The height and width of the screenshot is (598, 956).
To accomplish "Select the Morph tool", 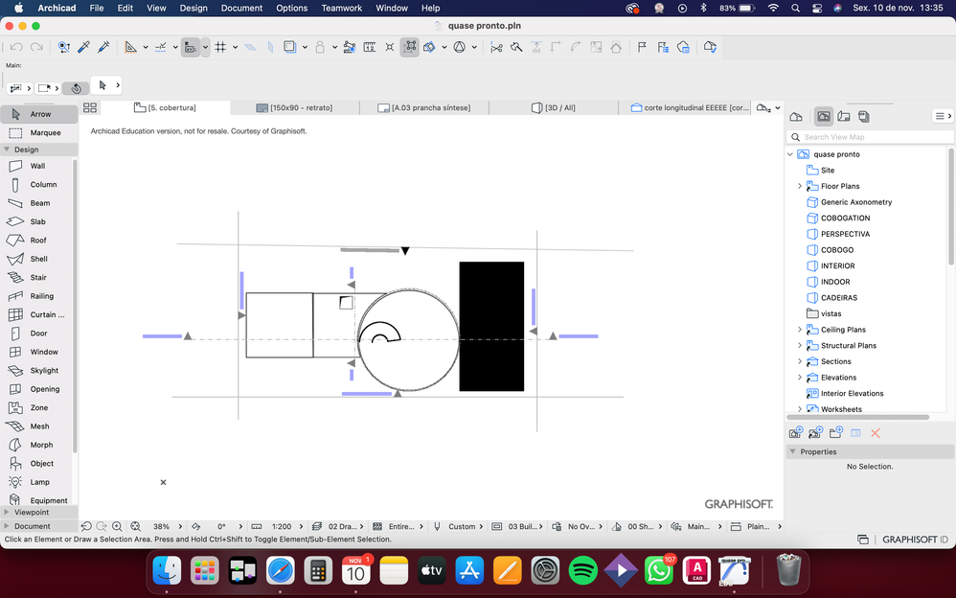I will click(39, 445).
